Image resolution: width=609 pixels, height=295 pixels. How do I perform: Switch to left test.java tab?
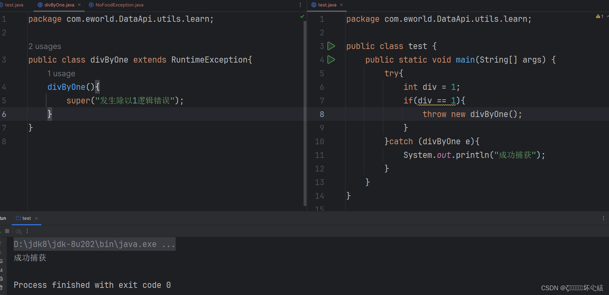tap(12, 5)
